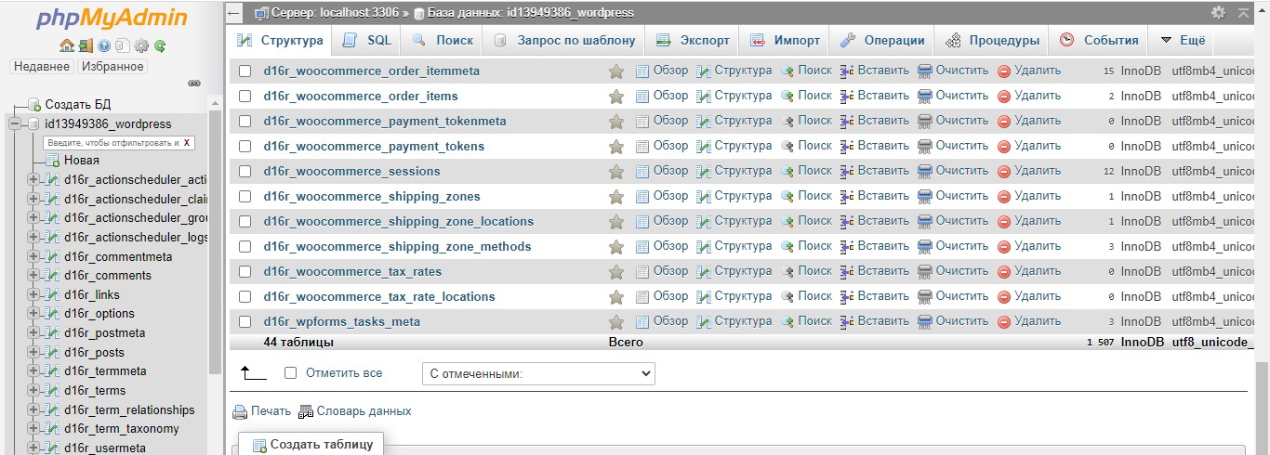Open the Операции tab
This screenshot has width=1270, height=455.
pos(882,41)
